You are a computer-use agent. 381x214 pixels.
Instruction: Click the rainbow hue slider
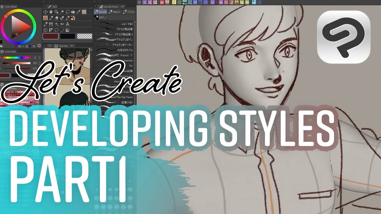point(17,58)
